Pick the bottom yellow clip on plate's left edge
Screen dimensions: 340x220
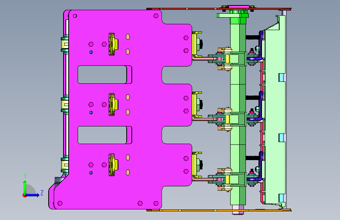click(65, 165)
